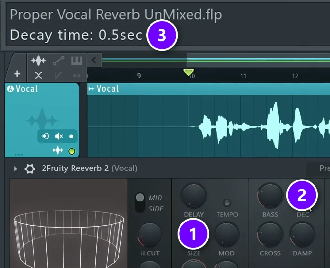Open the Vocal clip menu icon
This screenshot has height=268, width=330.
pyautogui.click(x=91, y=89)
